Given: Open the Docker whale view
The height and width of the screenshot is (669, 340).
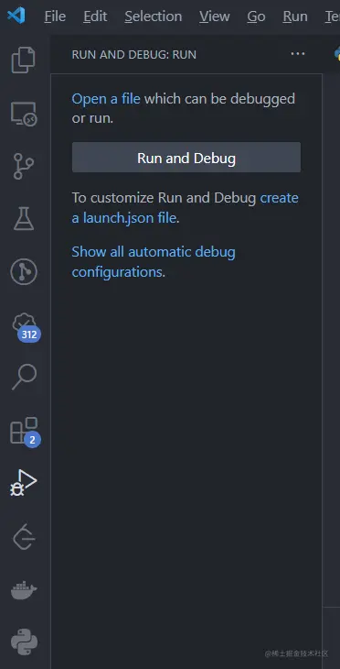Looking at the screenshot, I should tap(24, 590).
